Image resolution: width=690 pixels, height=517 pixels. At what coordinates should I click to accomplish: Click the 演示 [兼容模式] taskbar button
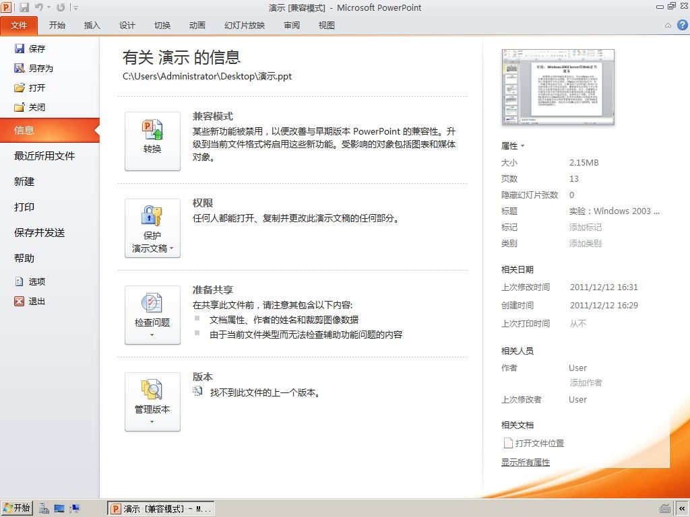pyautogui.click(x=161, y=509)
